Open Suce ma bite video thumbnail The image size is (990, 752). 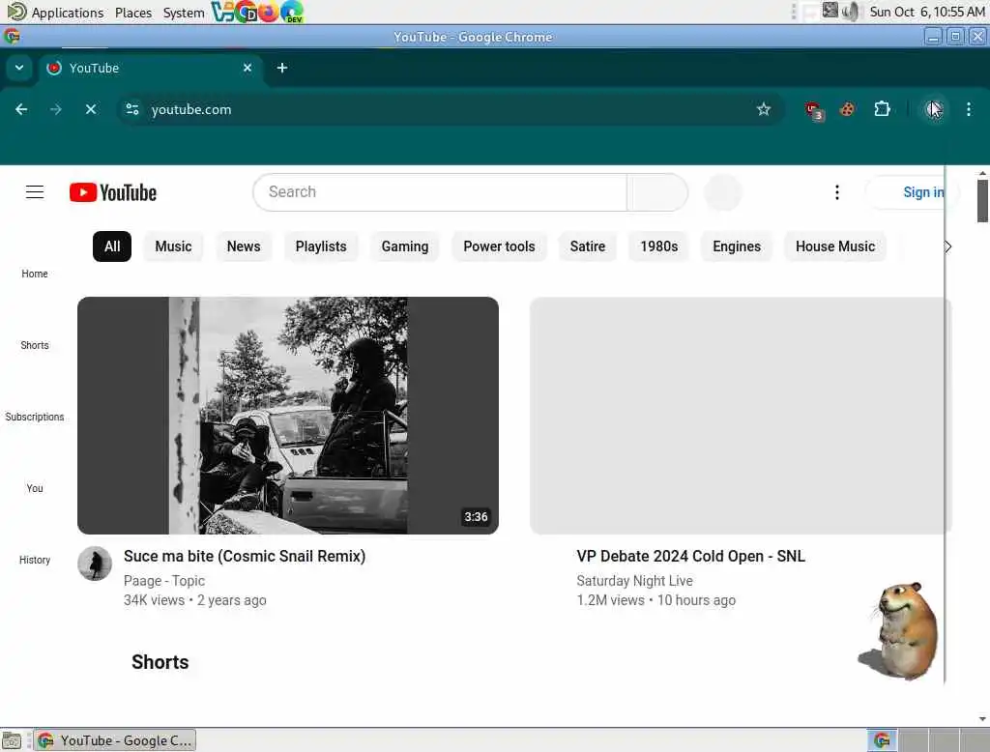288,416
